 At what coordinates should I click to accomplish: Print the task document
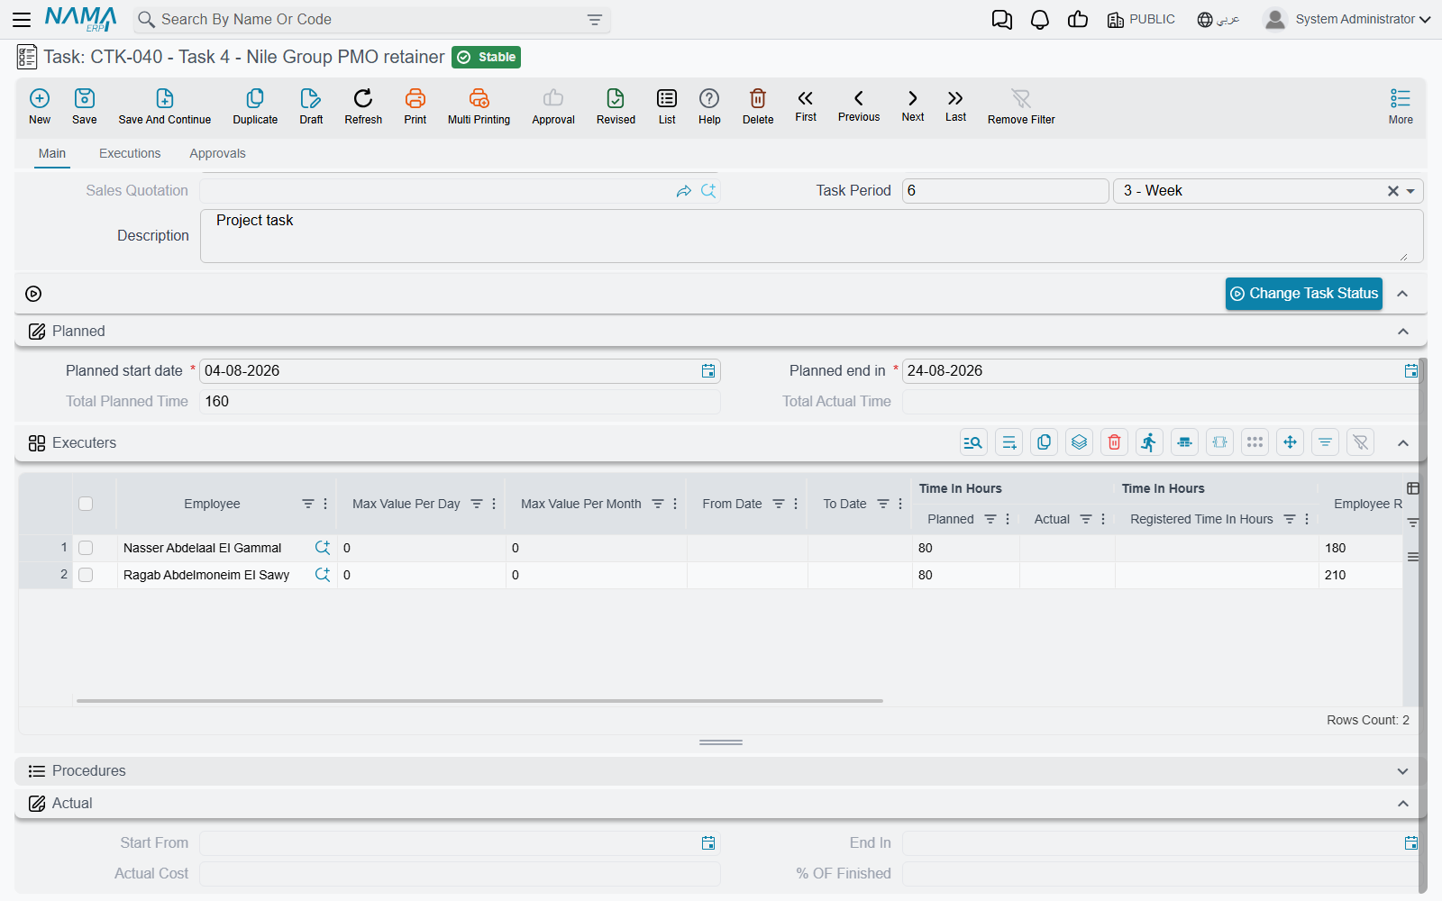click(415, 106)
